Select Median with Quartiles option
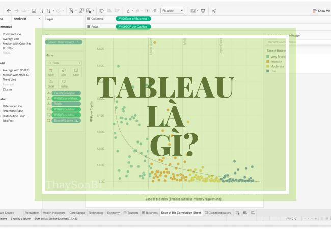The height and width of the screenshot is (229, 331). (x=17, y=44)
